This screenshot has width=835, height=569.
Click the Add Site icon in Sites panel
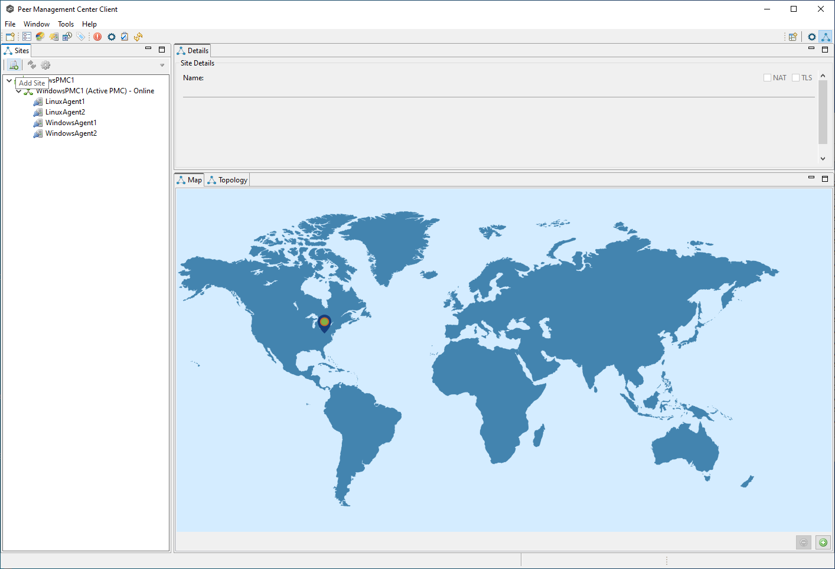[x=14, y=65]
